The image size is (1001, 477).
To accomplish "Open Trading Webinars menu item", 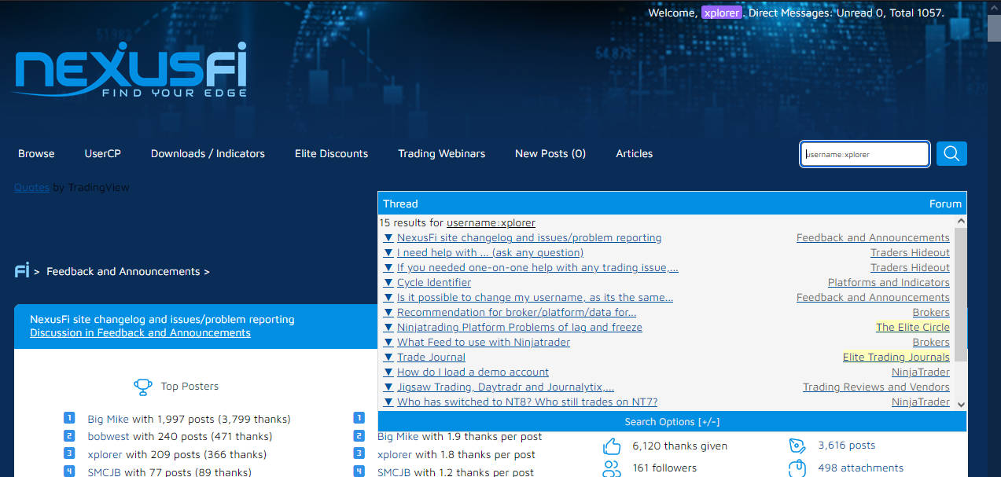I will click(441, 154).
